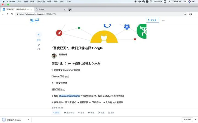This screenshot has height=123, width=198.
Task: Click the 知乎 logo
Action: click(x=35, y=20)
